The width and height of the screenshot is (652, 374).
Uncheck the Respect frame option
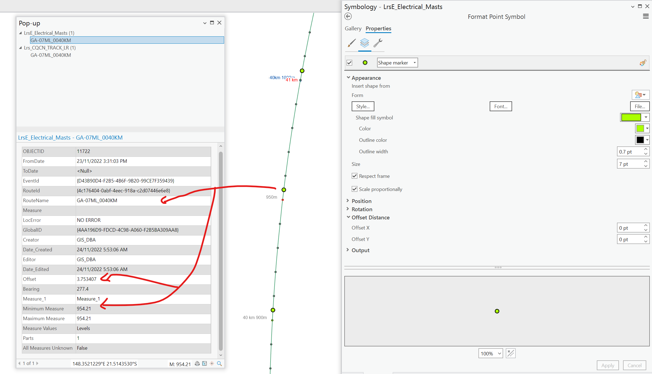point(354,176)
